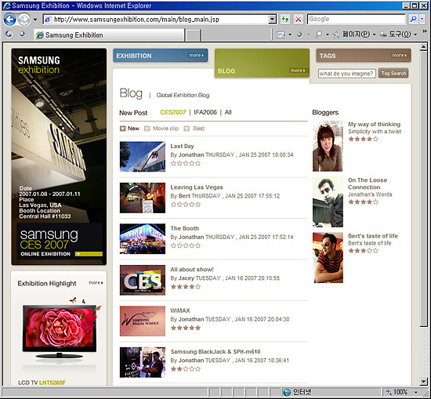The height and width of the screenshot is (399, 431).
Task: Click the red Stop loading icon
Action: (x=299, y=20)
